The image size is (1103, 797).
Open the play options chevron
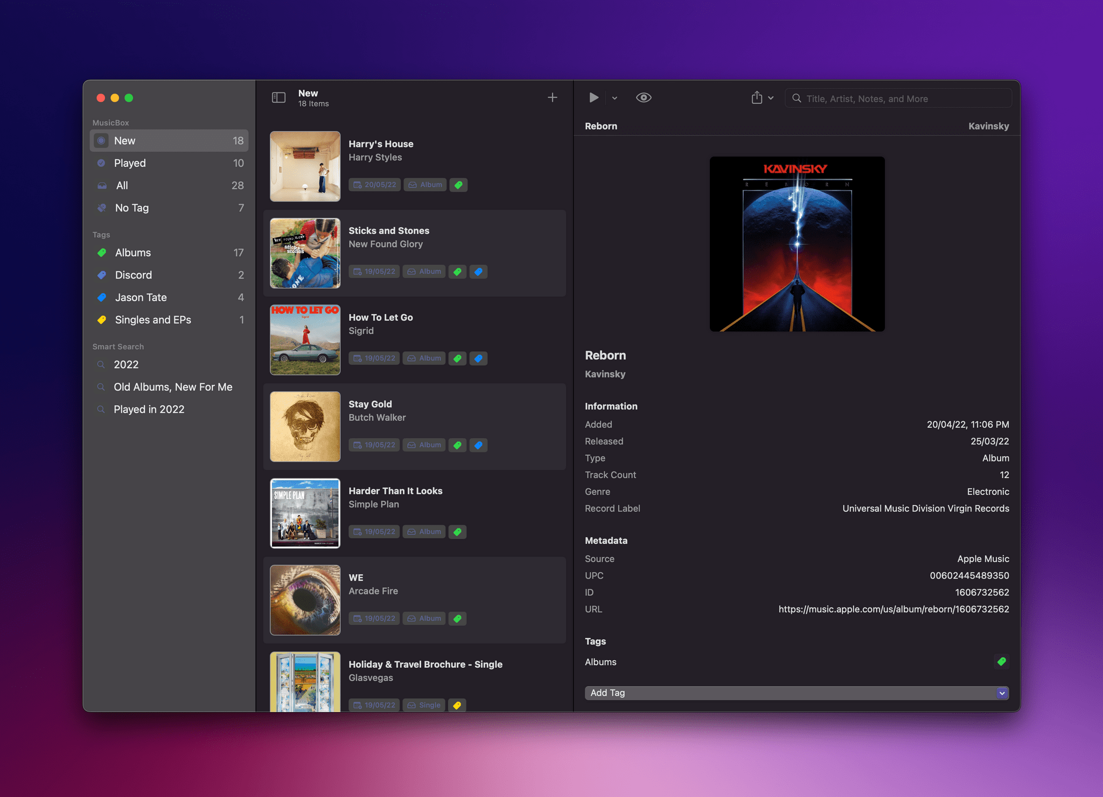(615, 98)
